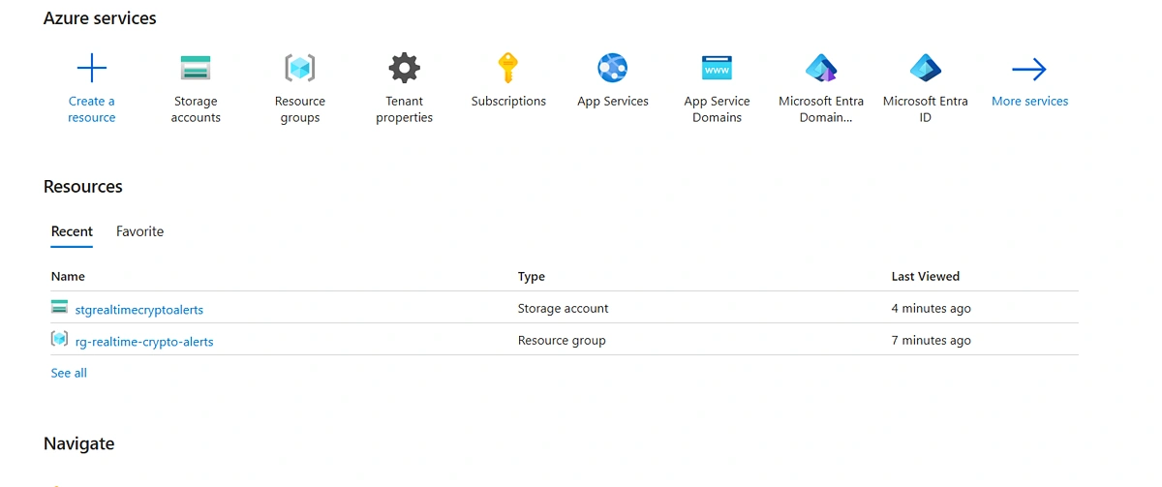Click the storage account icon beside stgrealtimecryptoalerts

tap(60, 308)
